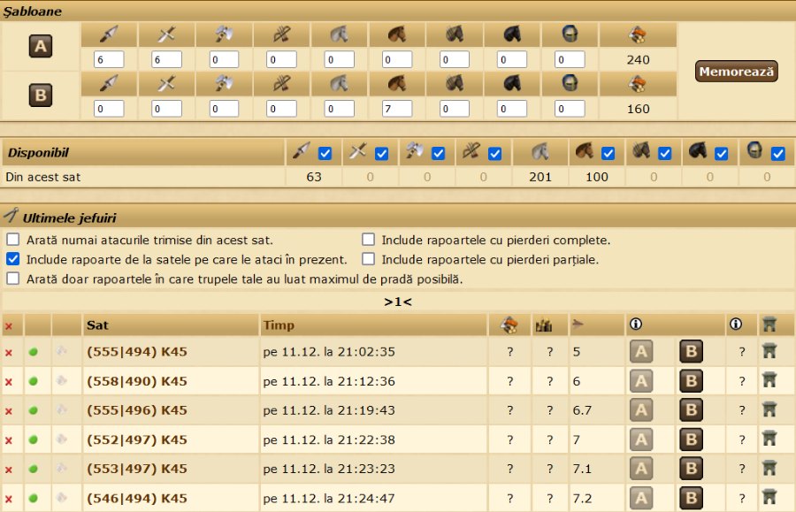Check 'Include rapoartele cu pierderi complete'
This screenshot has height=512, width=796.
tap(369, 240)
